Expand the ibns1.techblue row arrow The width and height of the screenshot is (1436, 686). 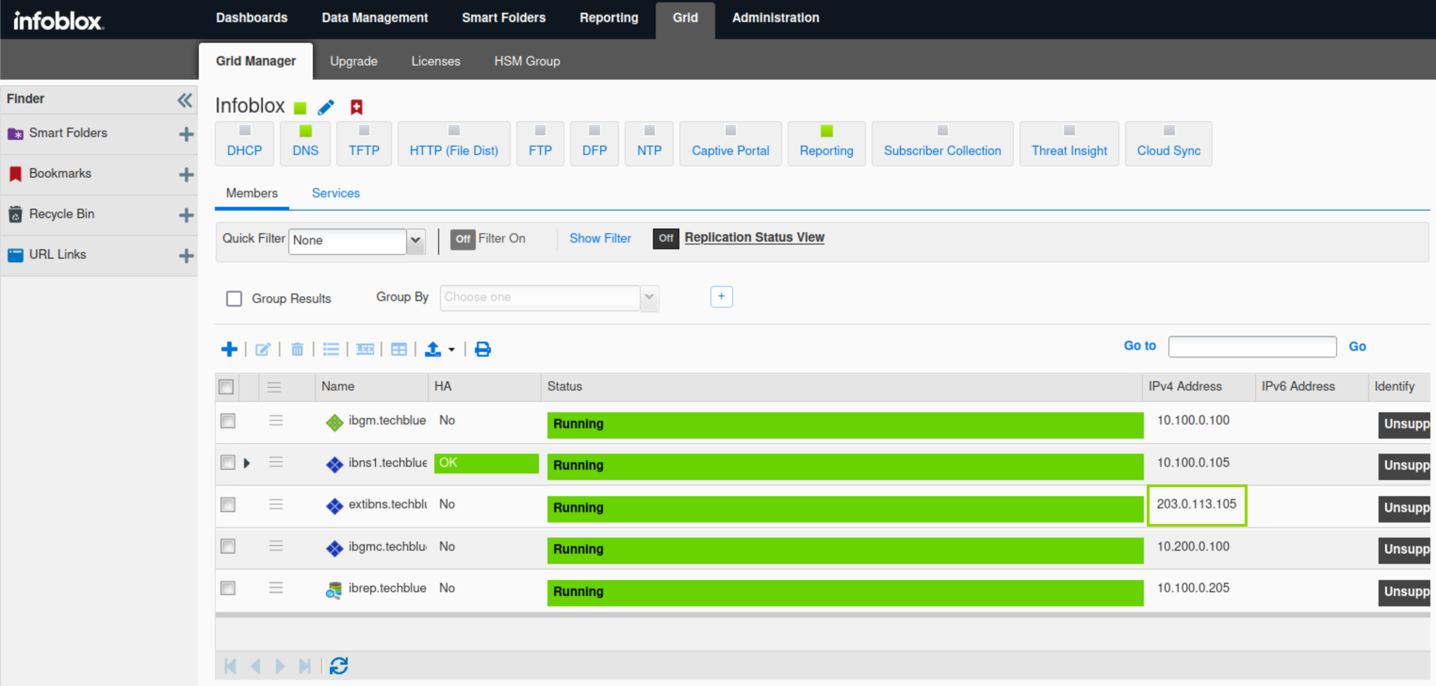(x=247, y=463)
